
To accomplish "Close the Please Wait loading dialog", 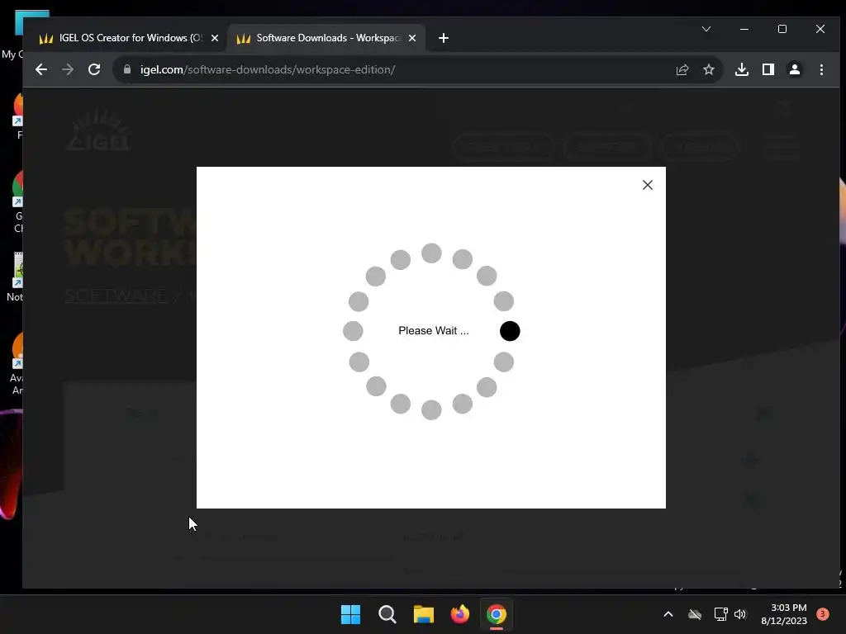I will (x=648, y=185).
